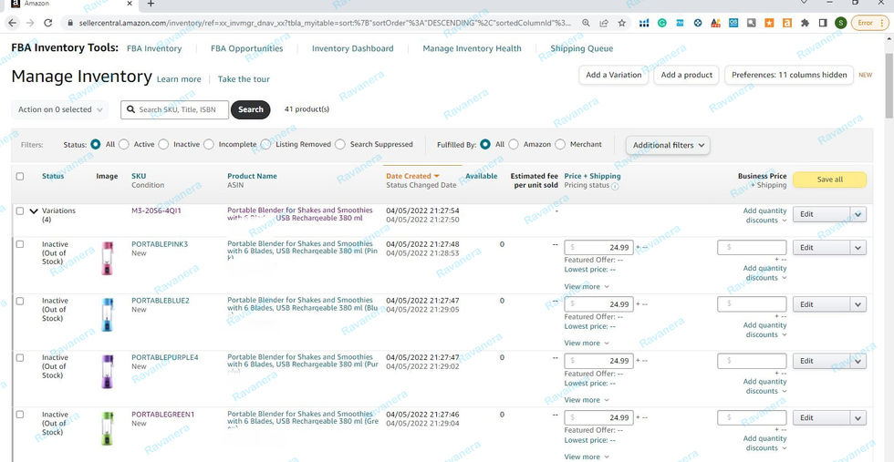Click Add a product
Viewport: 894px width, 462px height.
686,76
